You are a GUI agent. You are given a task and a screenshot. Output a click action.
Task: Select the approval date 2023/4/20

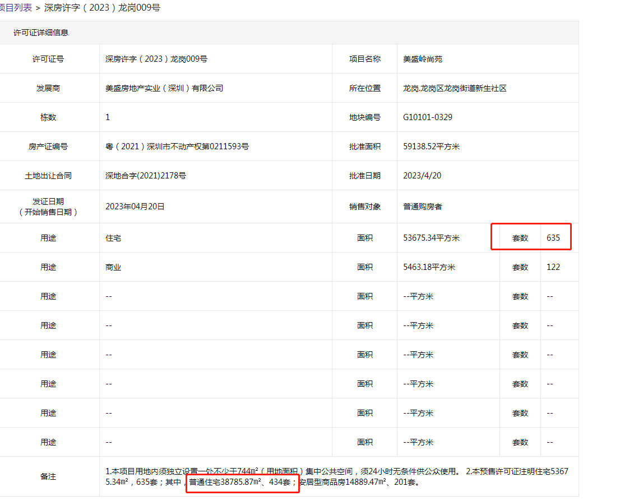point(422,176)
